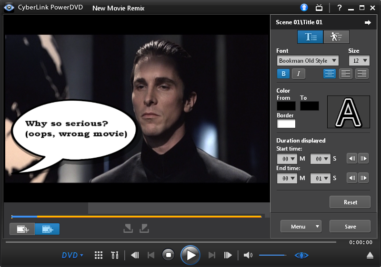Set text alignment to right
Image resolution: width=381 pixels, height=267 pixels.
pos(362,74)
